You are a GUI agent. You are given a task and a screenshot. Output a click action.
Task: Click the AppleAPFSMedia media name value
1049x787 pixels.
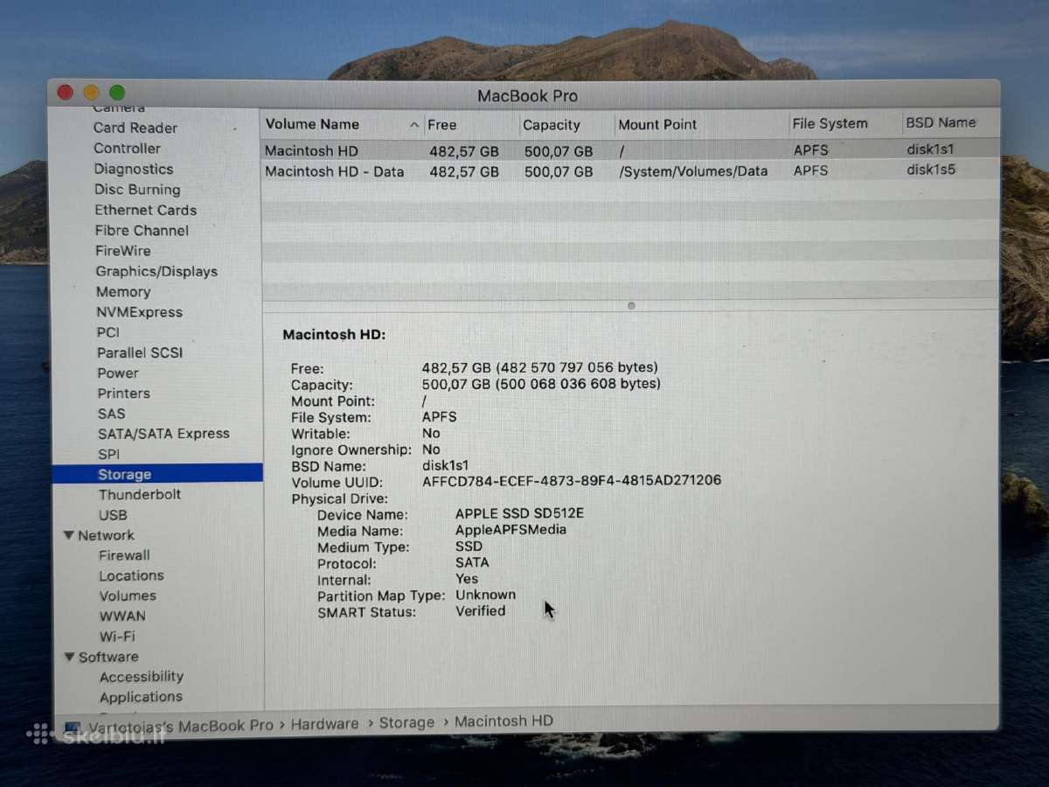click(511, 530)
